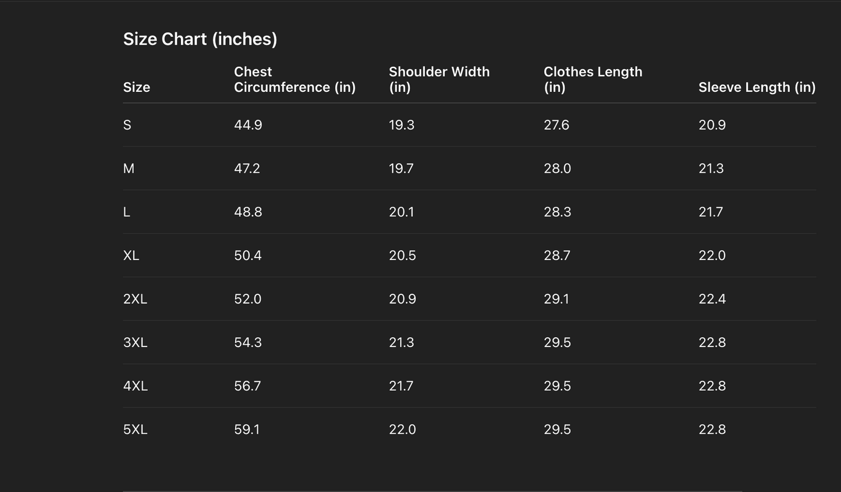This screenshot has height=492, width=841.
Task: Click the 3XL size row label
Action: [135, 343]
